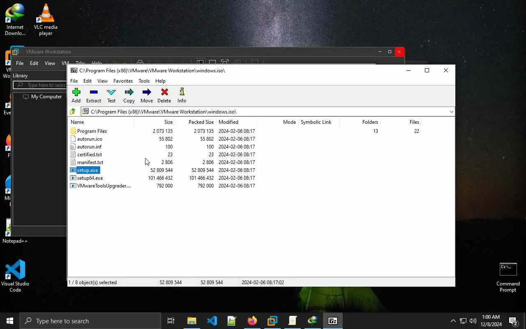526x329 pixels.
Task: Click the Add button in 7-Zip toolbar
Action: click(x=76, y=95)
